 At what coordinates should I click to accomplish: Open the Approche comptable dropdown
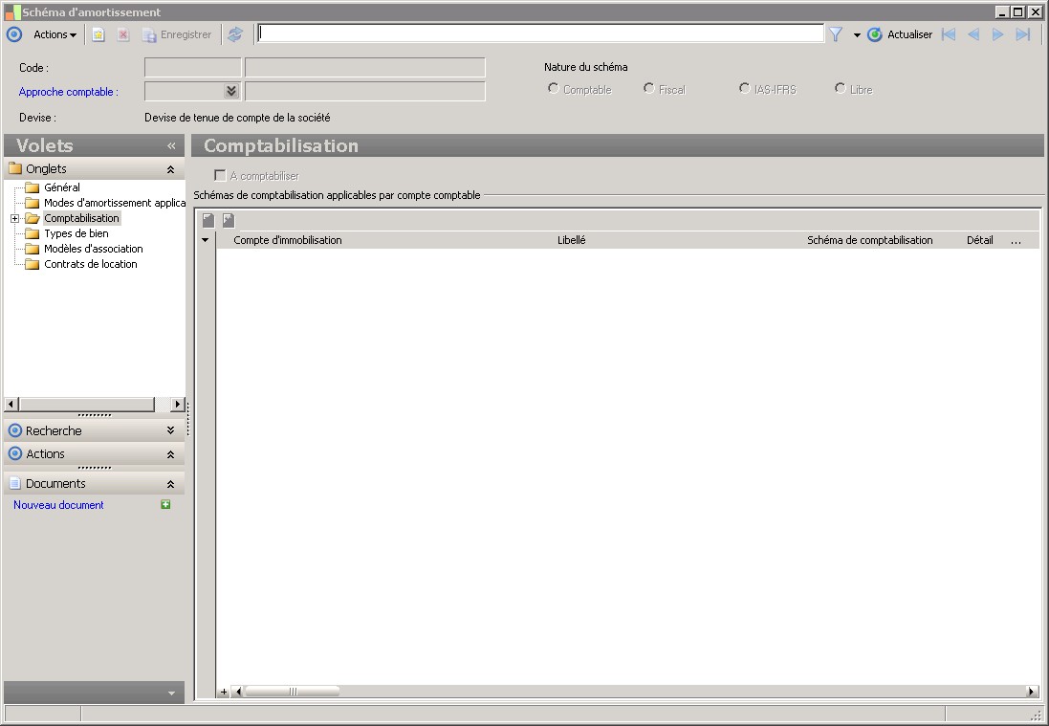[231, 91]
